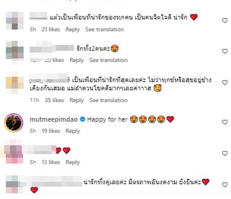Viewport: 231px width, 199px height.
Task: Reply to the first comment with 21 likes
Action: [73, 30]
